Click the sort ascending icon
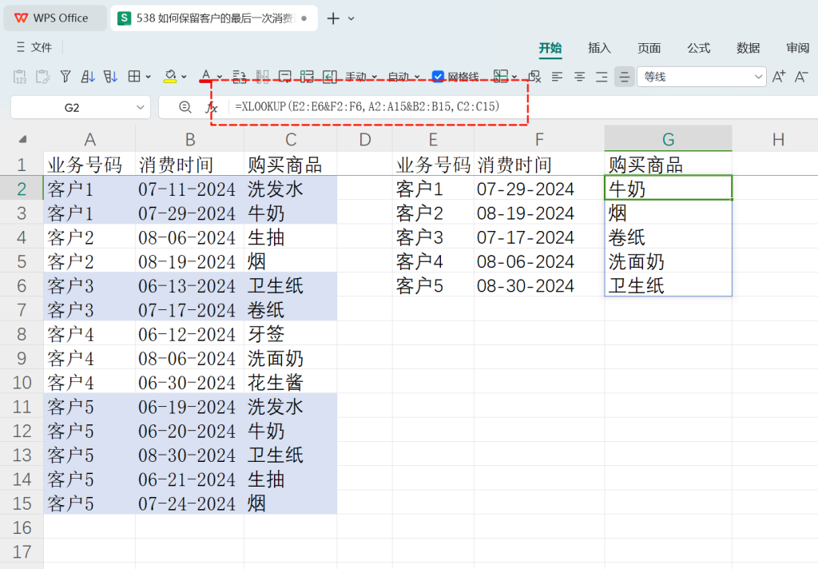Image resolution: width=818 pixels, height=569 pixels. 88,77
